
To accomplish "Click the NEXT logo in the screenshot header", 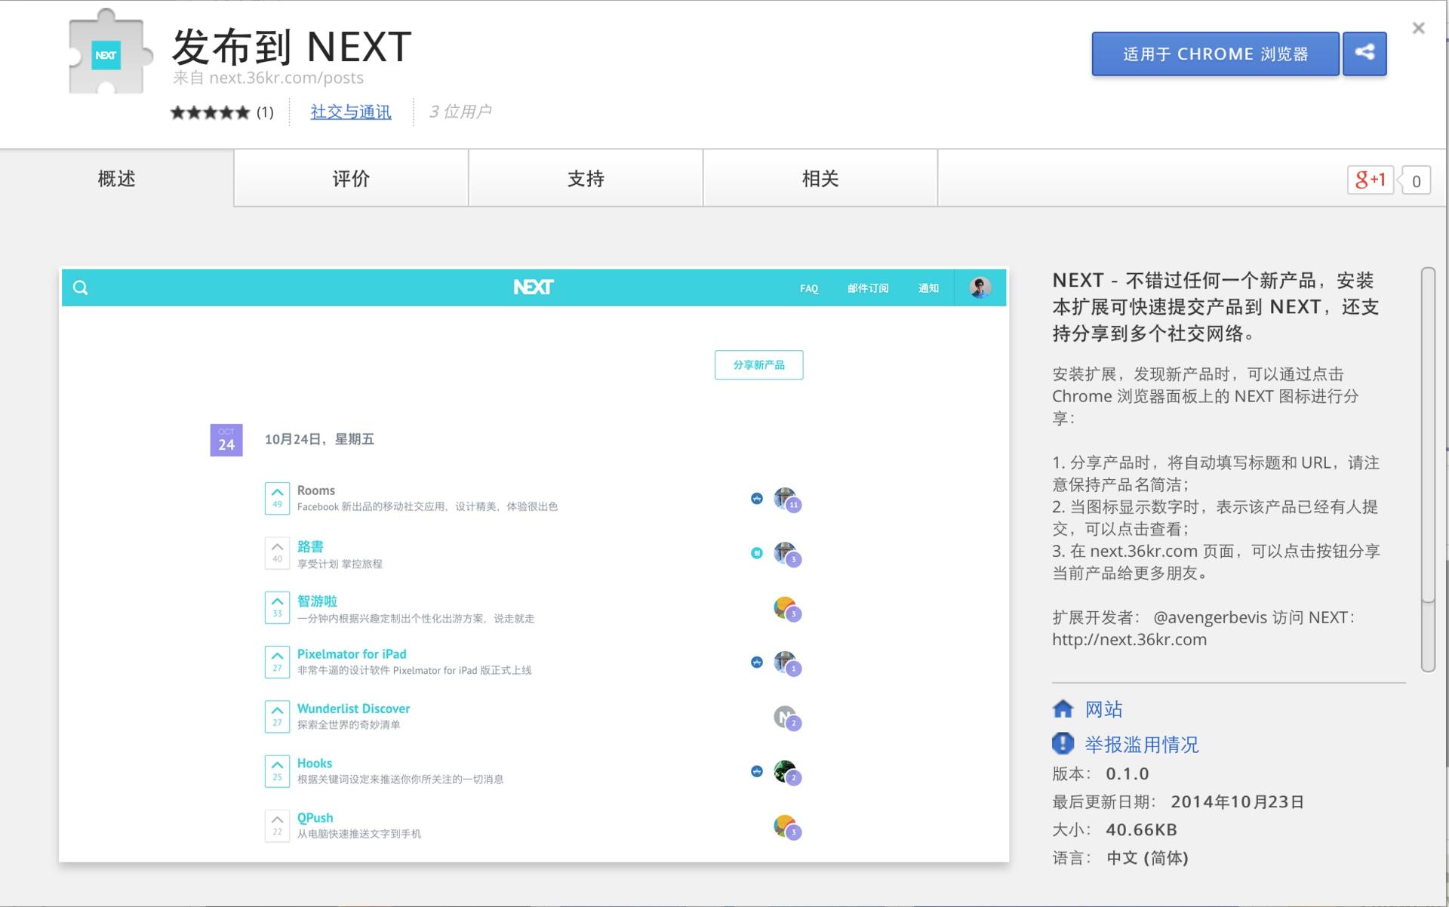I will pos(534,287).
